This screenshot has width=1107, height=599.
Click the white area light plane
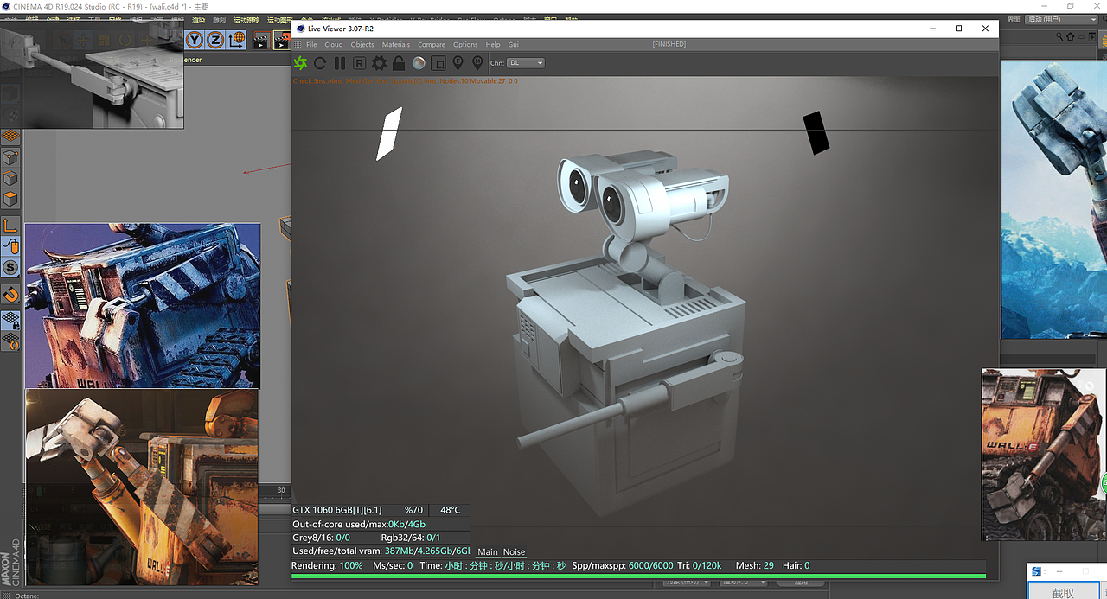pos(389,133)
